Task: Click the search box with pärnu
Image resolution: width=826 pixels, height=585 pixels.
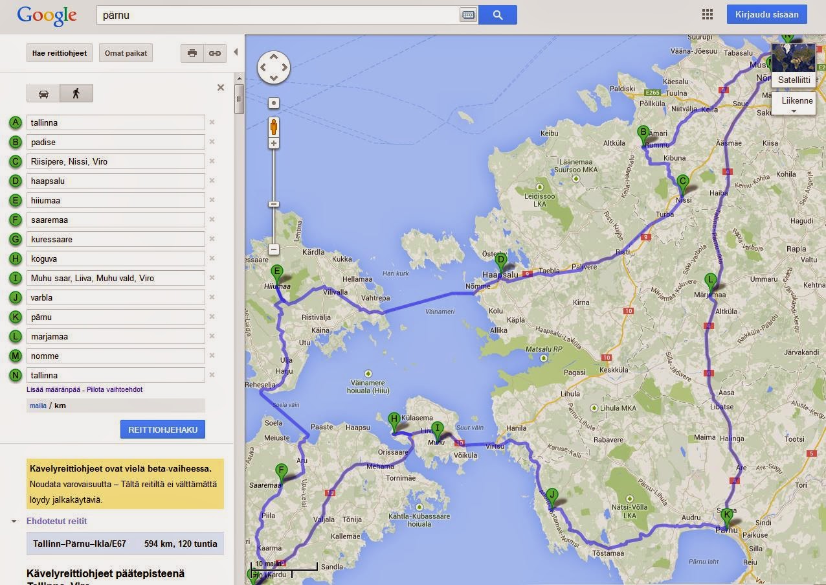Action: pos(278,15)
